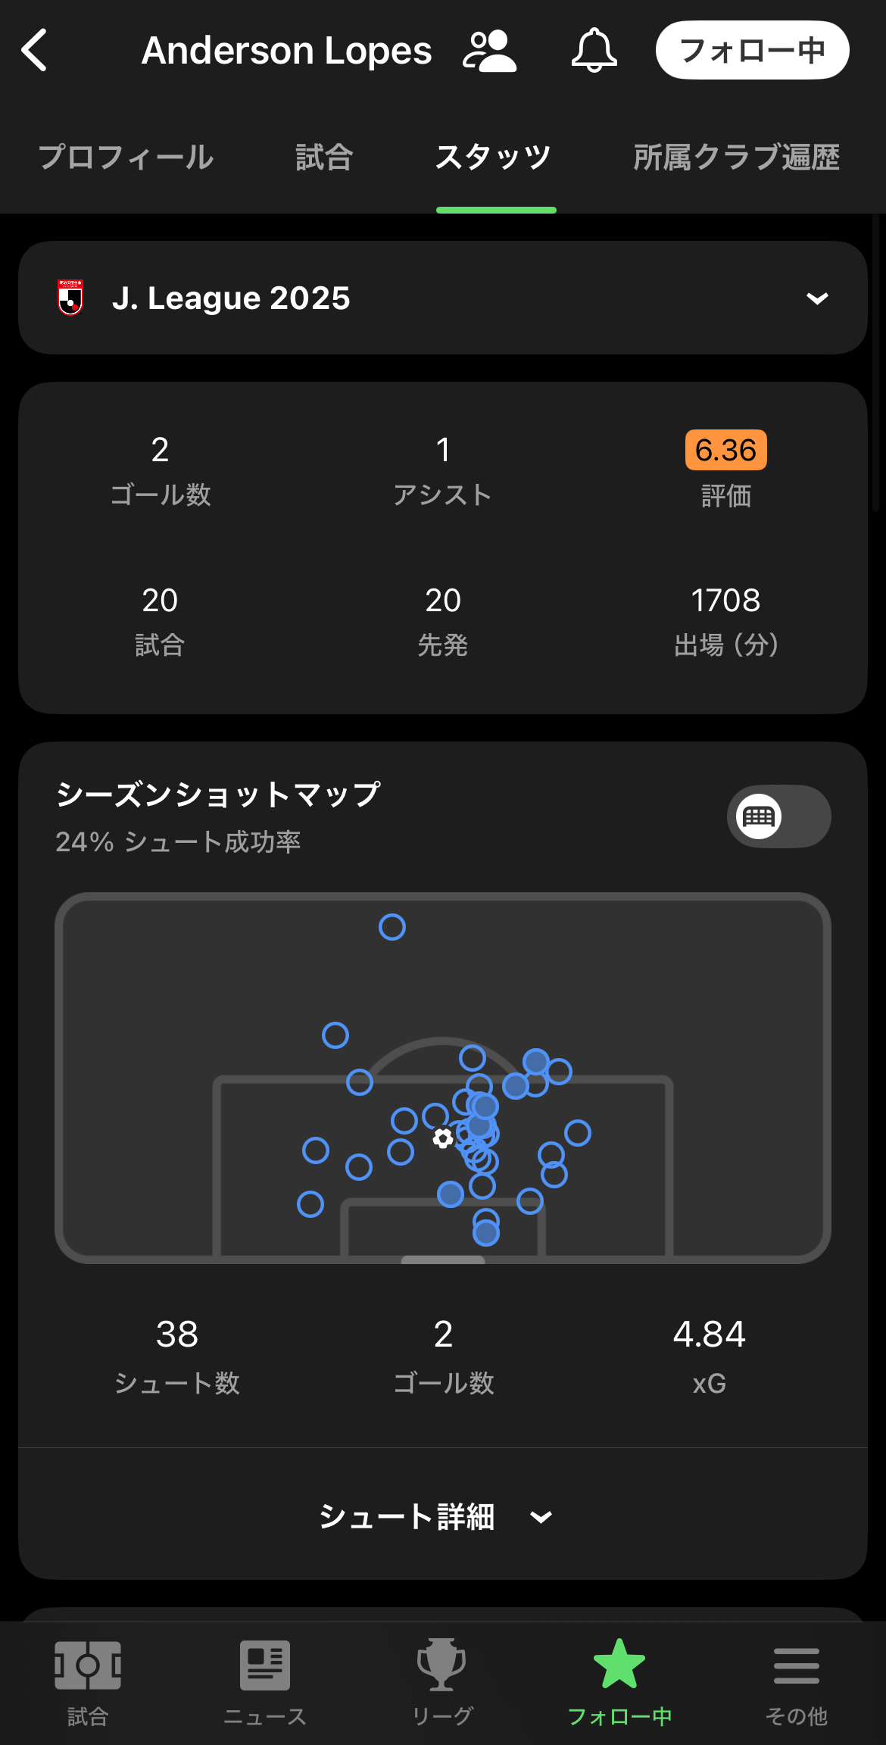Open the teammates people icon
Image resolution: width=886 pixels, height=1745 pixels.
[x=489, y=51]
